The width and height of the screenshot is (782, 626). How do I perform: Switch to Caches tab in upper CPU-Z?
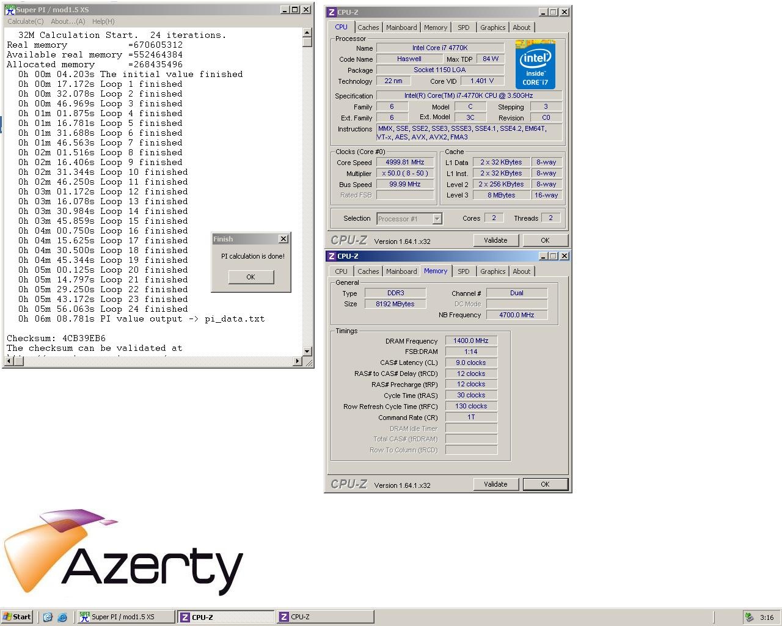click(368, 28)
